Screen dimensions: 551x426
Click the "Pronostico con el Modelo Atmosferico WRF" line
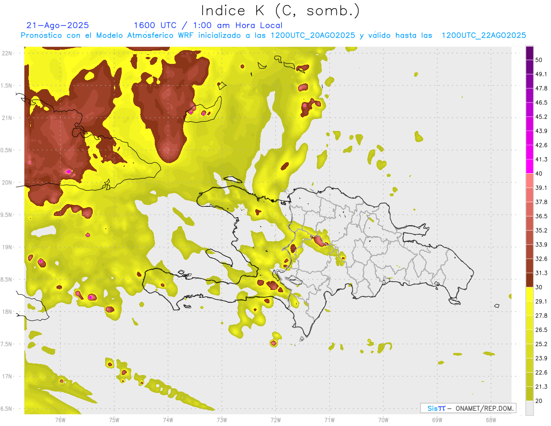pyautogui.click(x=273, y=35)
